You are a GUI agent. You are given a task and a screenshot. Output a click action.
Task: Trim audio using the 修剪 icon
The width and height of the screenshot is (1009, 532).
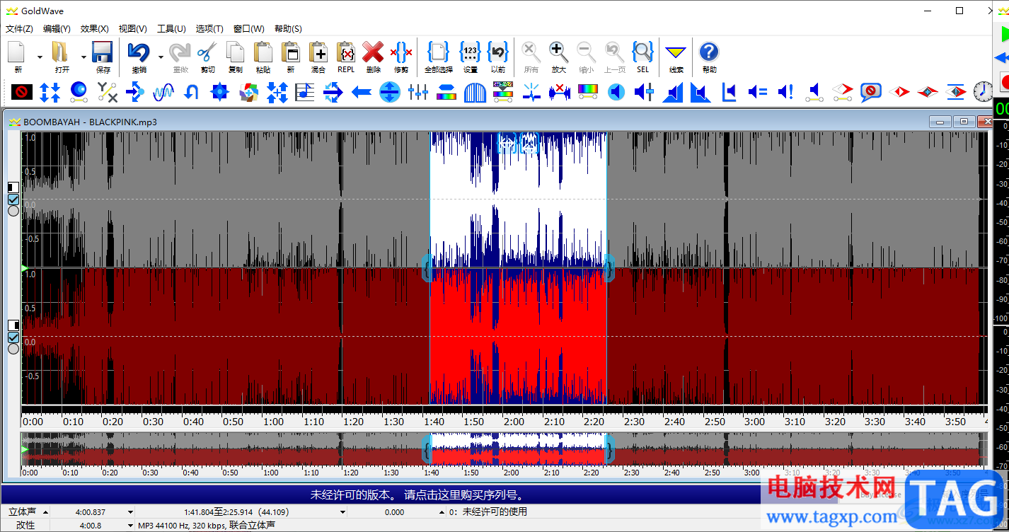(401, 57)
